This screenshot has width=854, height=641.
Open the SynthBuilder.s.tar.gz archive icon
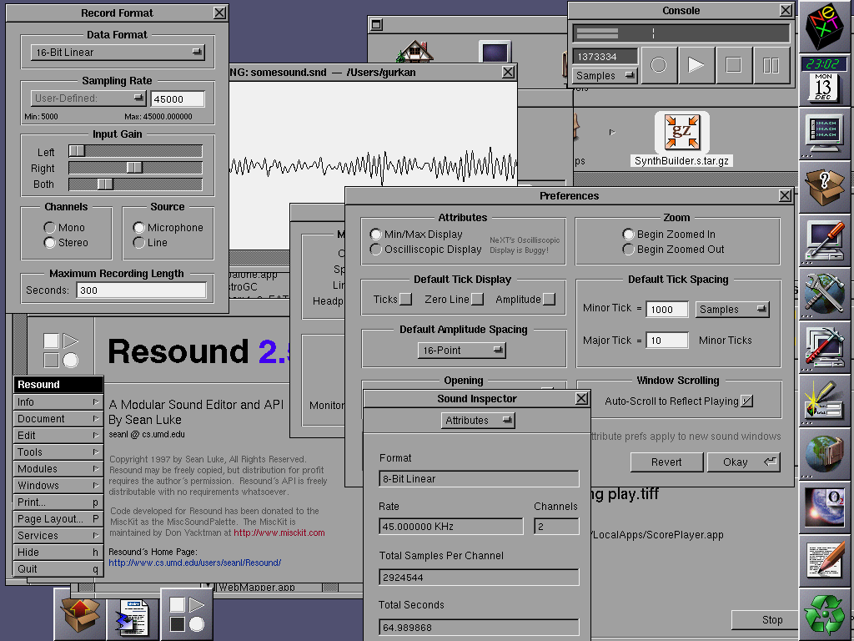coord(682,132)
